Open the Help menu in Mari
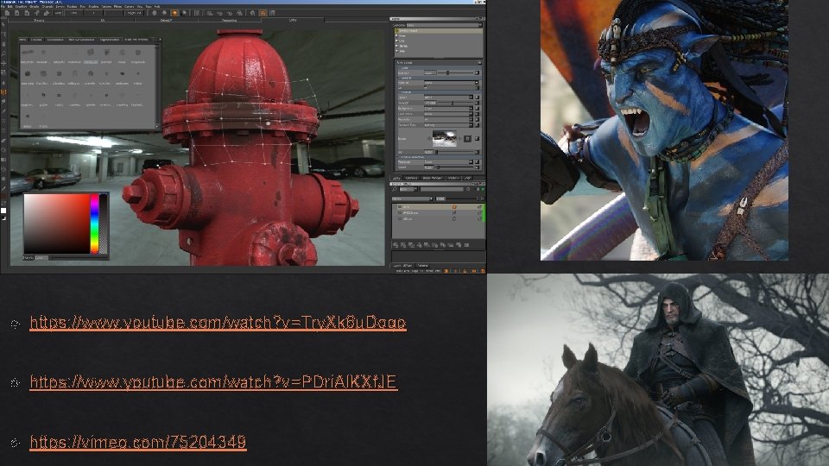 157,6
